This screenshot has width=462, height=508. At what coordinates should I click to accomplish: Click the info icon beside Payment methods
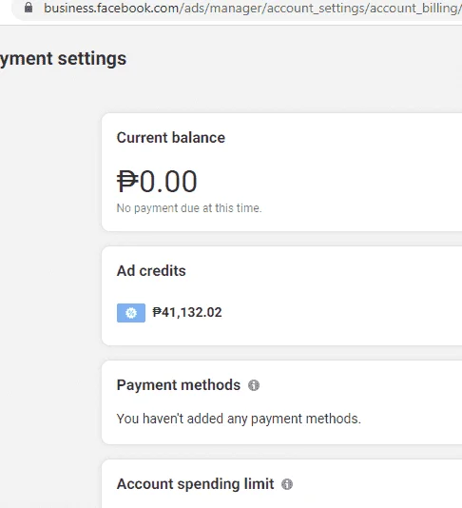[254, 385]
